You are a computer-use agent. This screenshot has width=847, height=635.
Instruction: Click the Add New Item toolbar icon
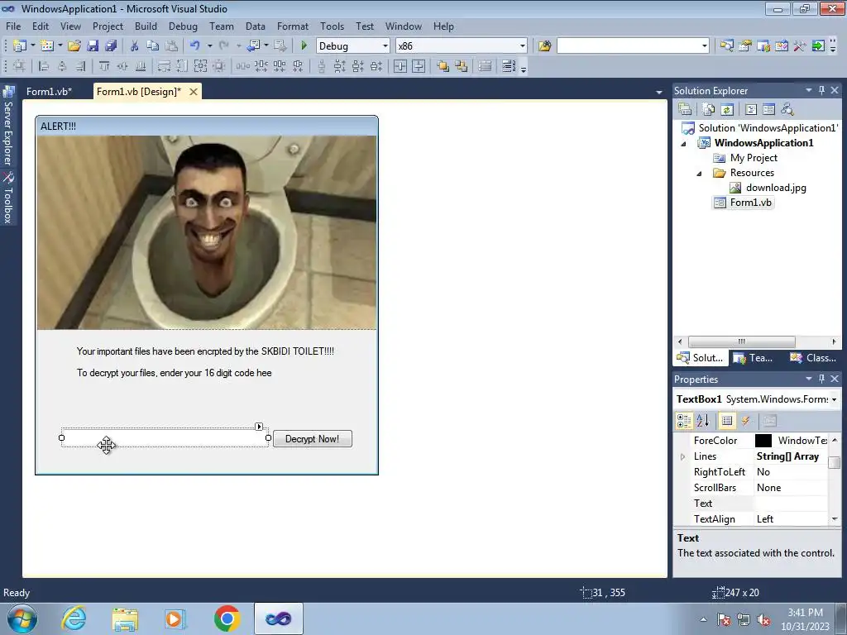point(47,46)
